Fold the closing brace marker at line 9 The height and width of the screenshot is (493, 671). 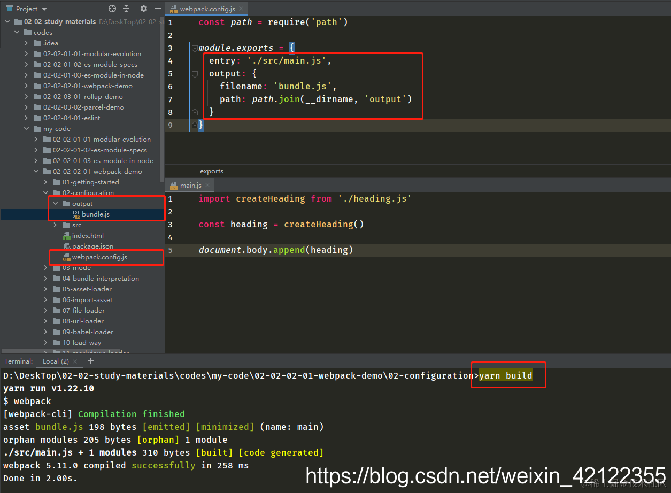coord(195,125)
